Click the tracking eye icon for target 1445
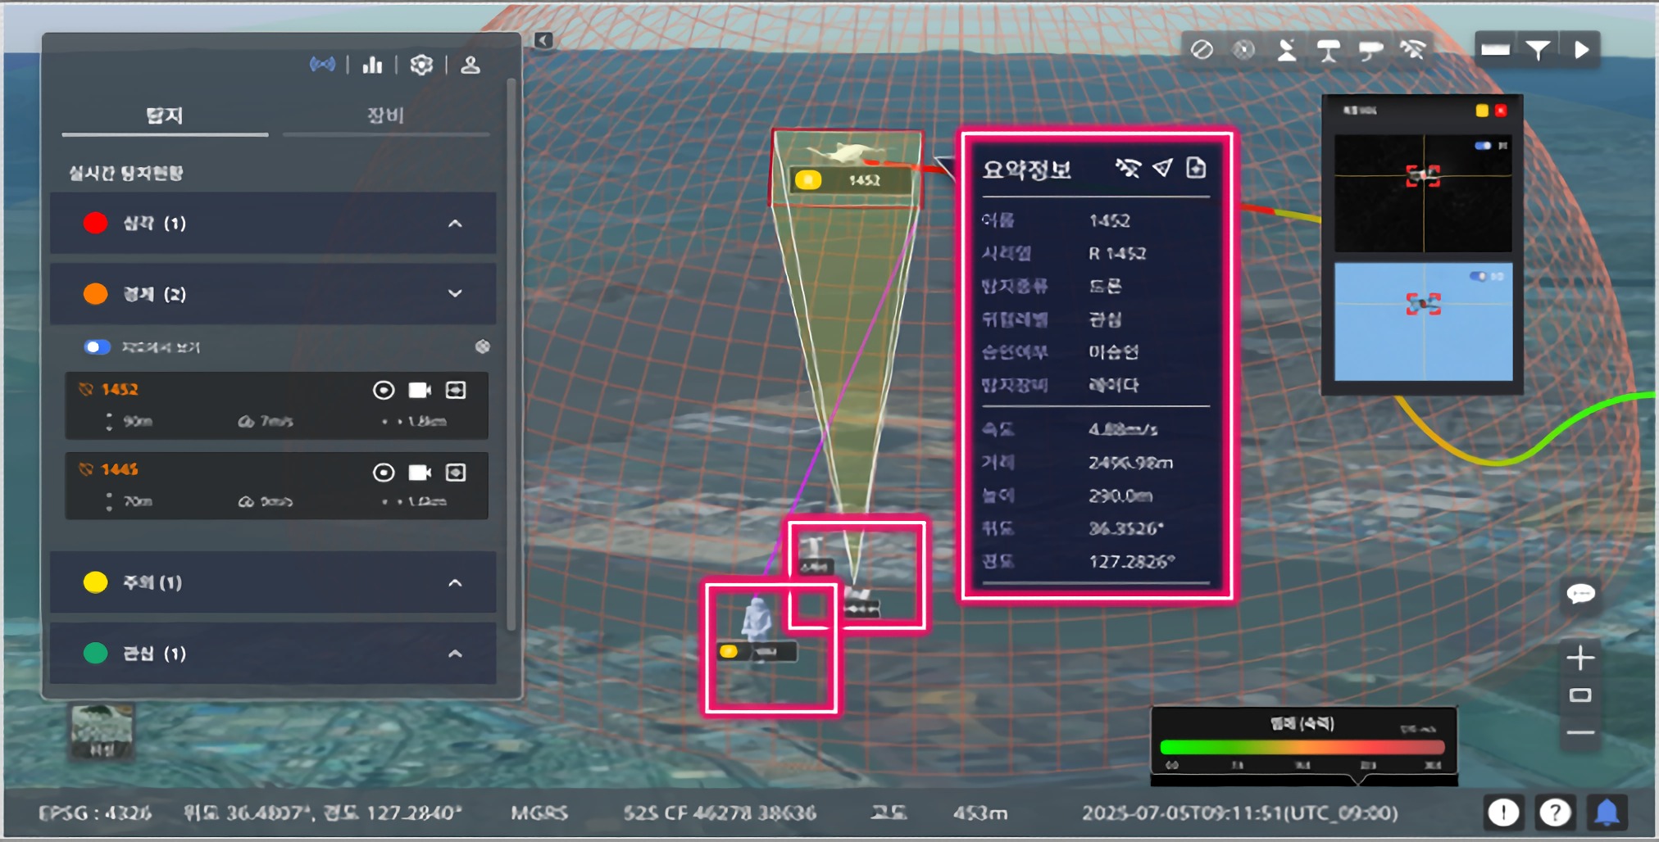Viewport: 1659px width, 842px height. (384, 473)
